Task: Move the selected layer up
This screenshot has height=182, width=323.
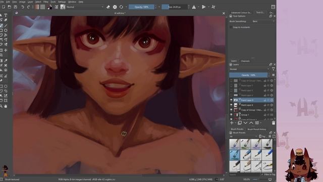Action: coord(251,123)
